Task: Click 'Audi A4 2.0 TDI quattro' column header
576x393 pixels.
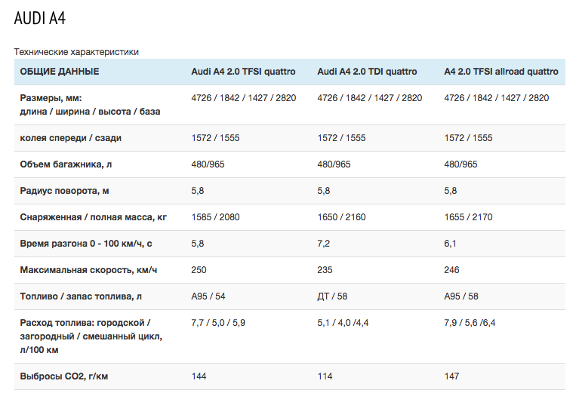Action: (x=367, y=72)
